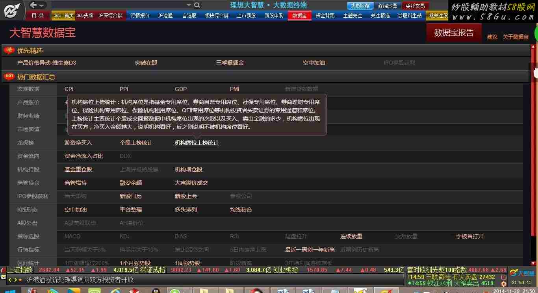538x293 pixels.
Task: Open 机构增仓股 link
Action: click(189, 169)
